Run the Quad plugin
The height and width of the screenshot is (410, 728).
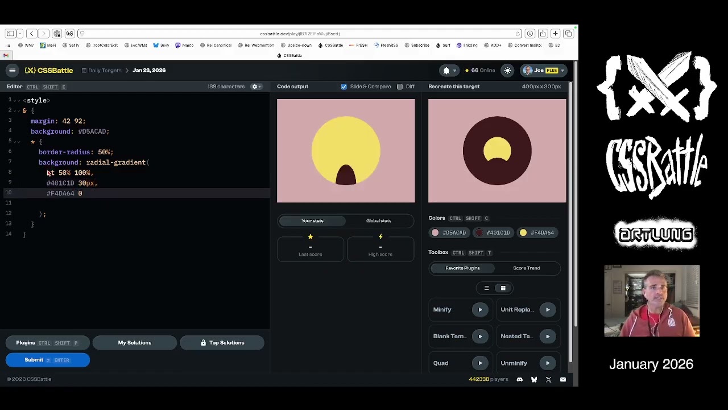(480, 363)
